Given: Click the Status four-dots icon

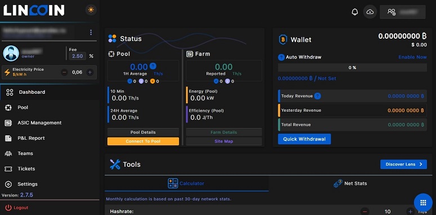Looking at the screenshot, I should point(113,39).
